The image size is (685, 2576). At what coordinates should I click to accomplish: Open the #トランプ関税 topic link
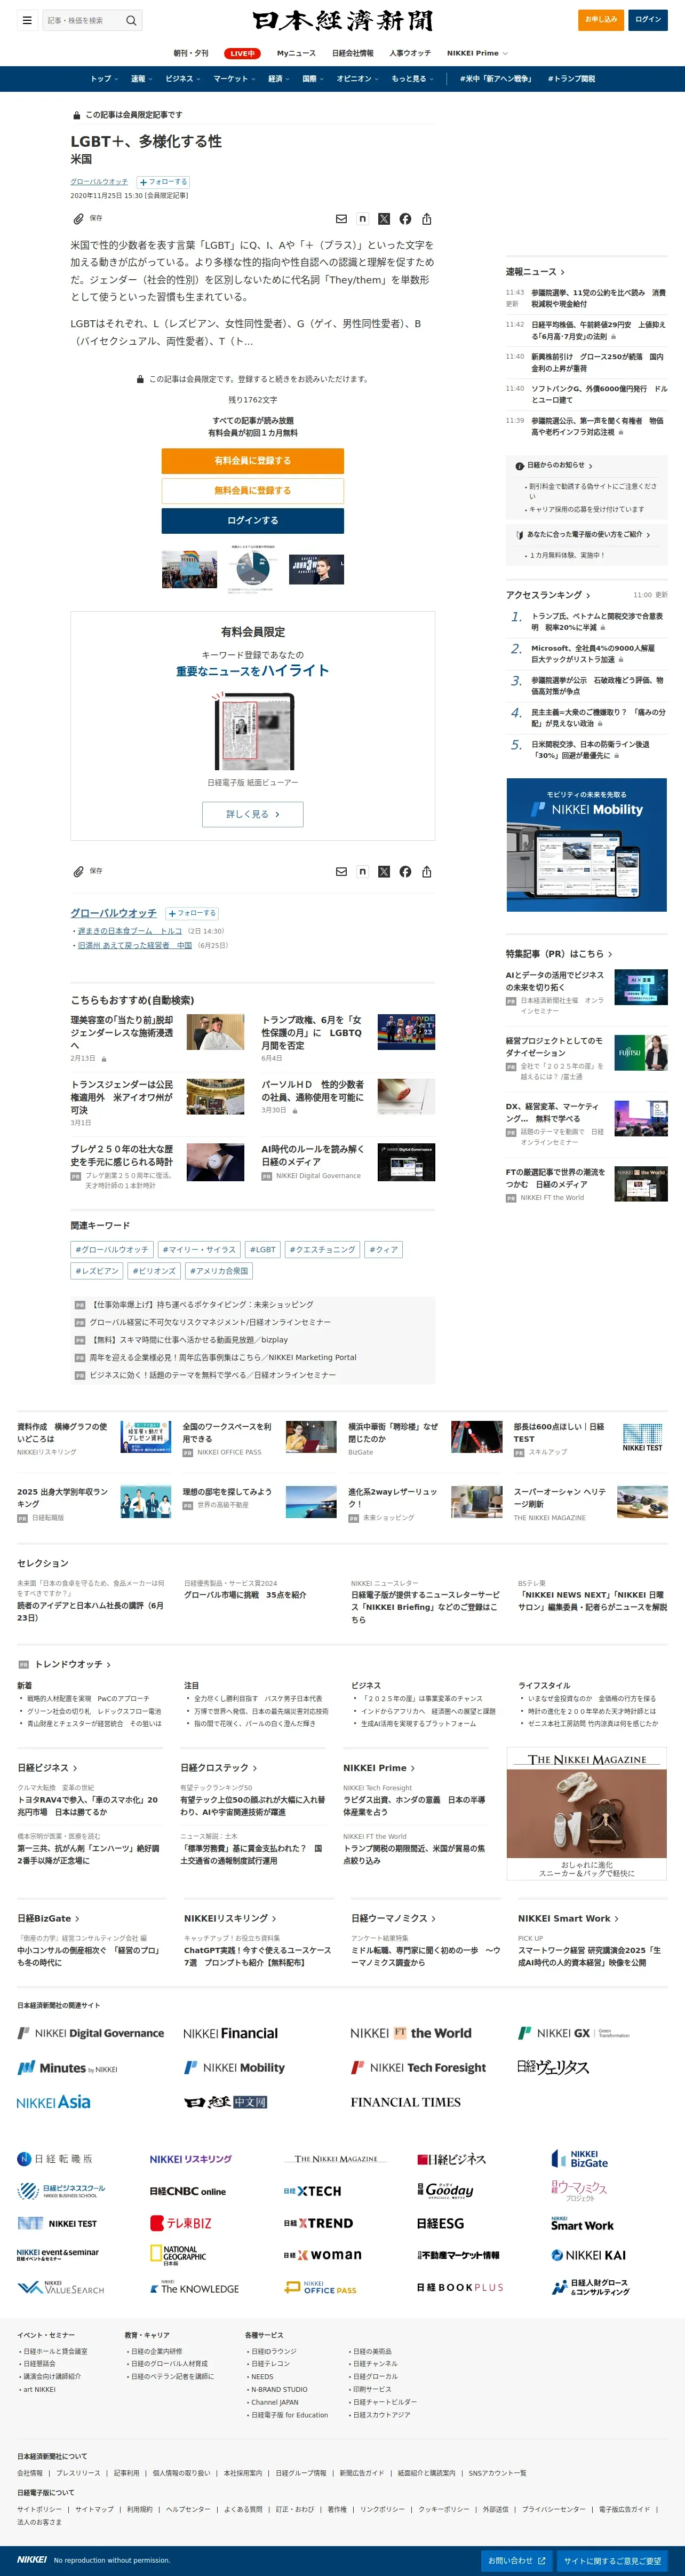tap(571, 79)
